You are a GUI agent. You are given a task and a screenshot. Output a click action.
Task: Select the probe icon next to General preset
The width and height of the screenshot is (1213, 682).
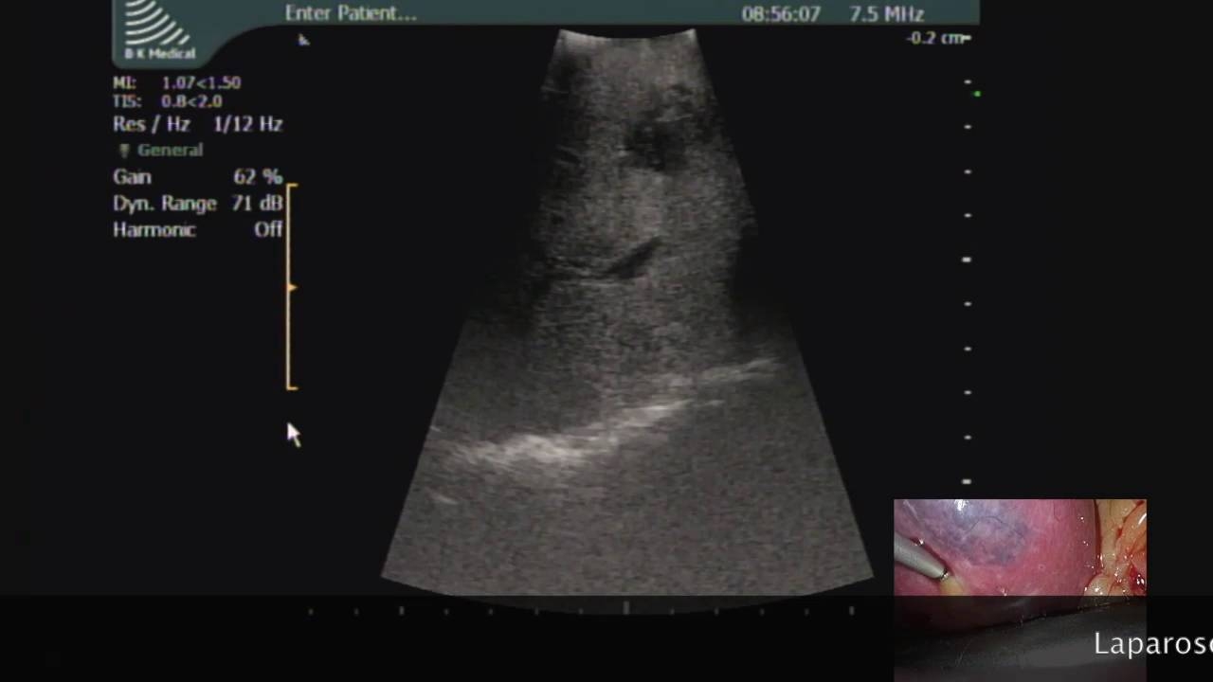click(x=124, y=150)
